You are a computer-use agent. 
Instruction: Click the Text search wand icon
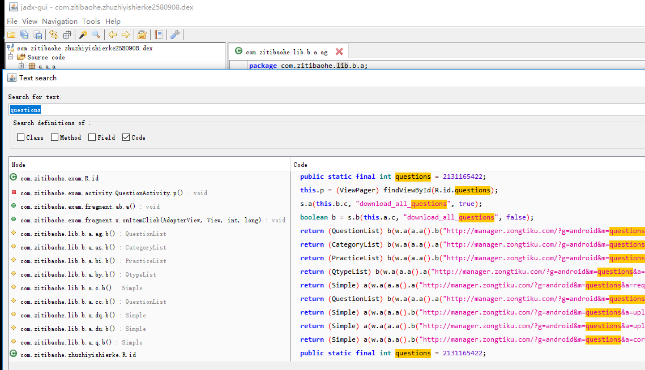coord(83,35)
